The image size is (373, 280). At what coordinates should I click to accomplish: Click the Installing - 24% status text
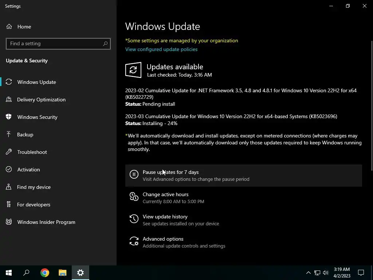[160, 123]
